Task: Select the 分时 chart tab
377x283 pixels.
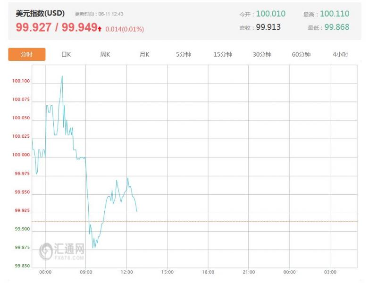Action: 27,54
